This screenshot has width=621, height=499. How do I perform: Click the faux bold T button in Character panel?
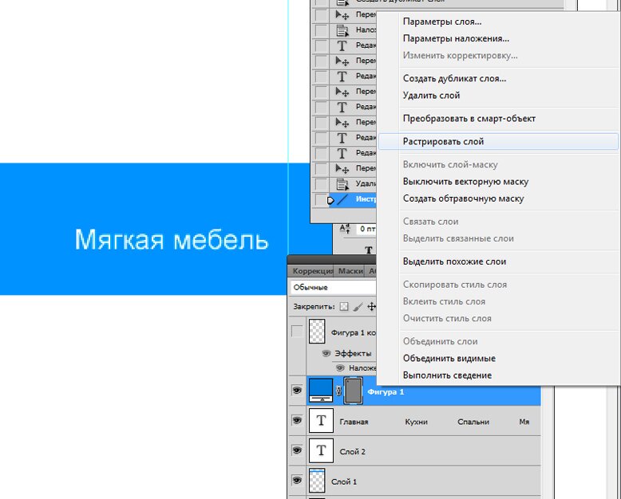point(369,249)
